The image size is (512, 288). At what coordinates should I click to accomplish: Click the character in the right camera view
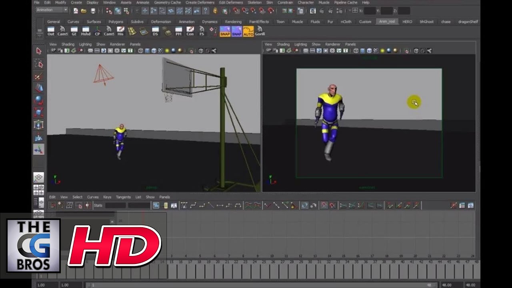click(329, 122)
